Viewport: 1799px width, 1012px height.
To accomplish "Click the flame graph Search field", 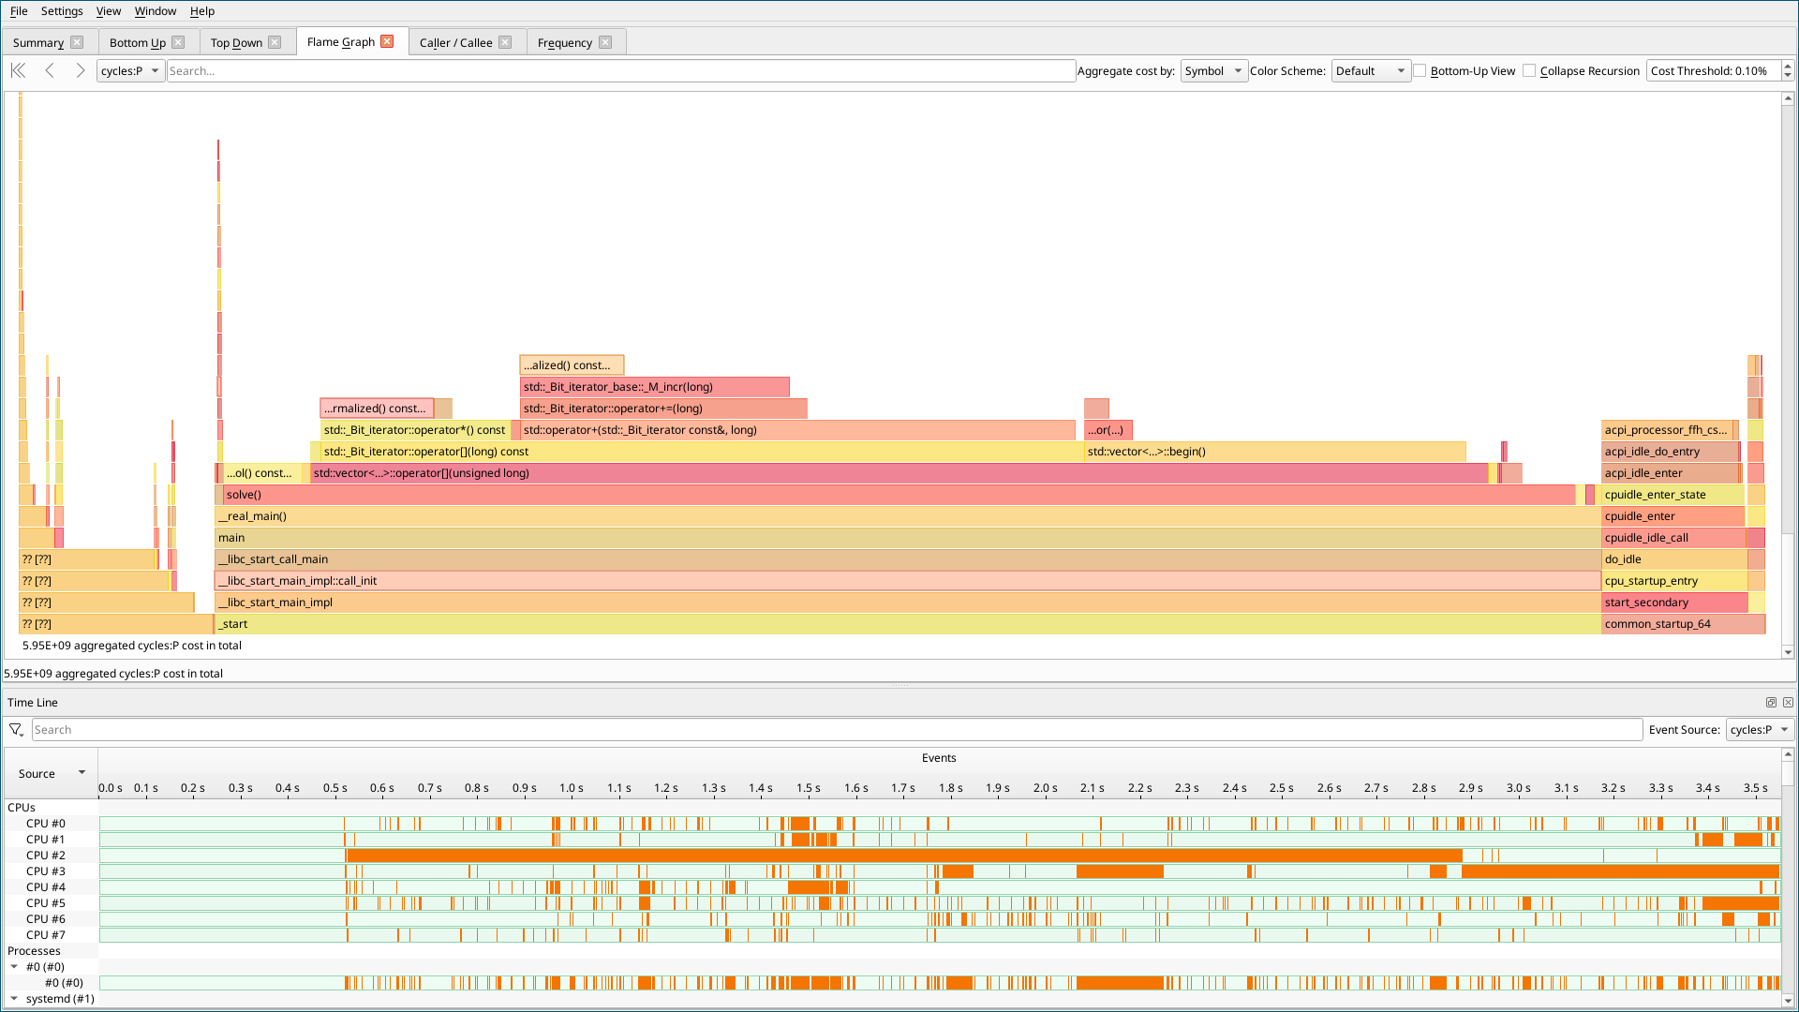I will (620, 71).
